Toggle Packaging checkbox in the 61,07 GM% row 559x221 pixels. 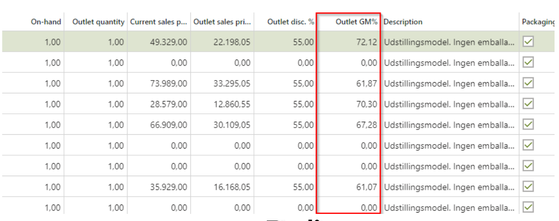(528, 187)
